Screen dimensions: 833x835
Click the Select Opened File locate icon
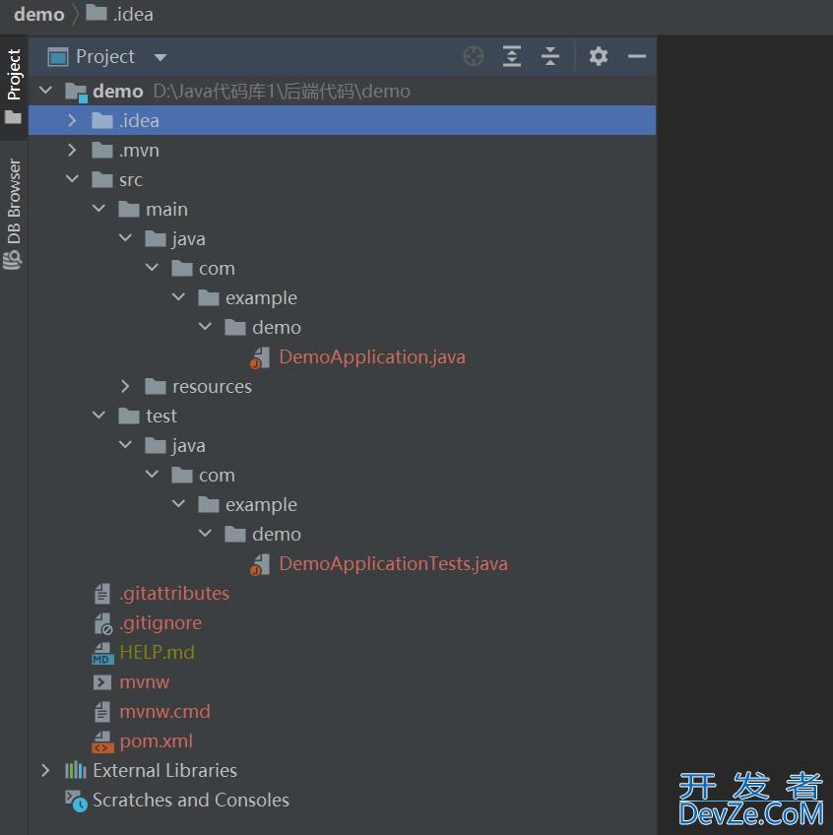[474, 56]
